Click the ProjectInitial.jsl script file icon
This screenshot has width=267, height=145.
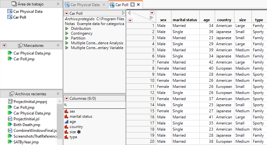[10, 119]
